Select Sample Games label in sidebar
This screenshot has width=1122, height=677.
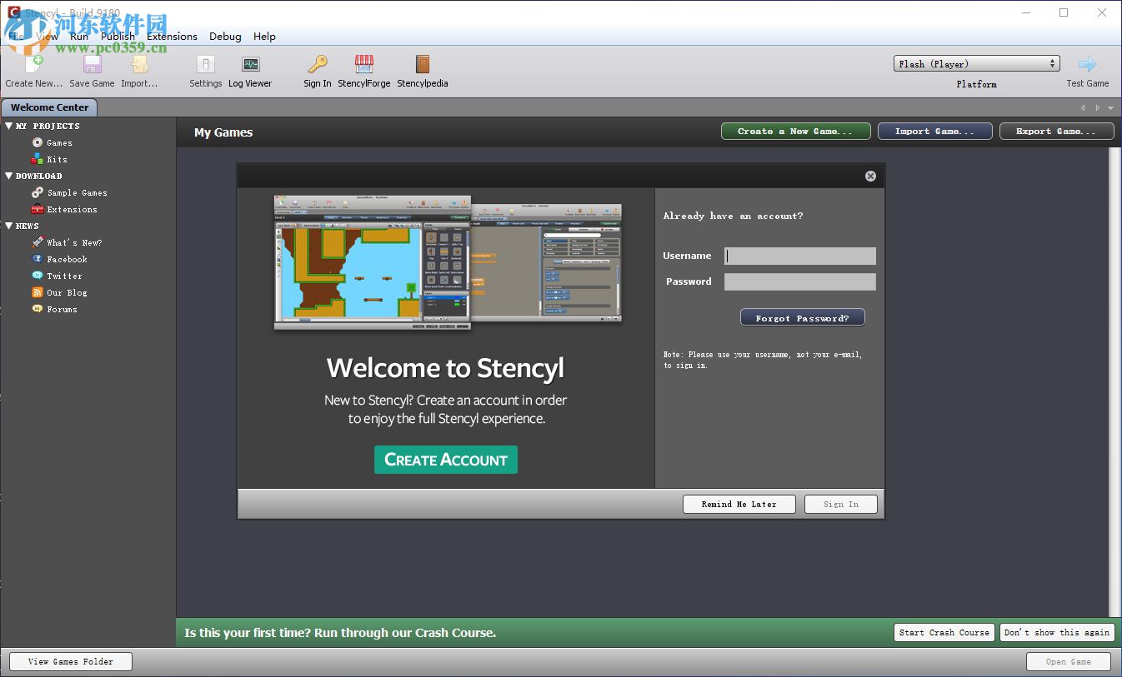pos(78,193)
